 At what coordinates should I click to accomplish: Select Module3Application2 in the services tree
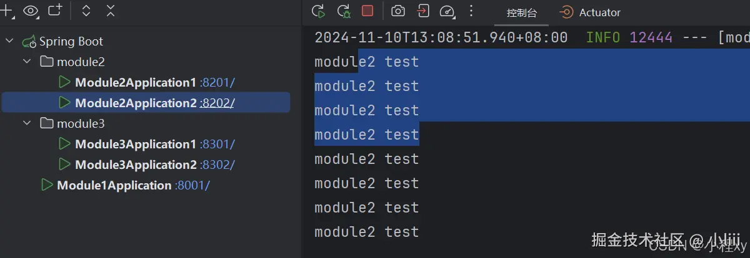point(136,165)
